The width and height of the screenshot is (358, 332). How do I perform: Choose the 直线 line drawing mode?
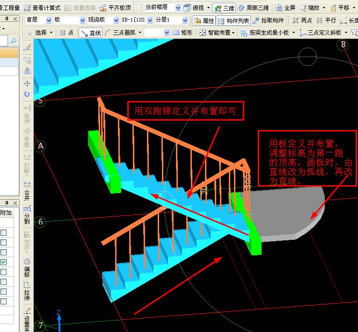pyautogui.click(x=91, y=33)
